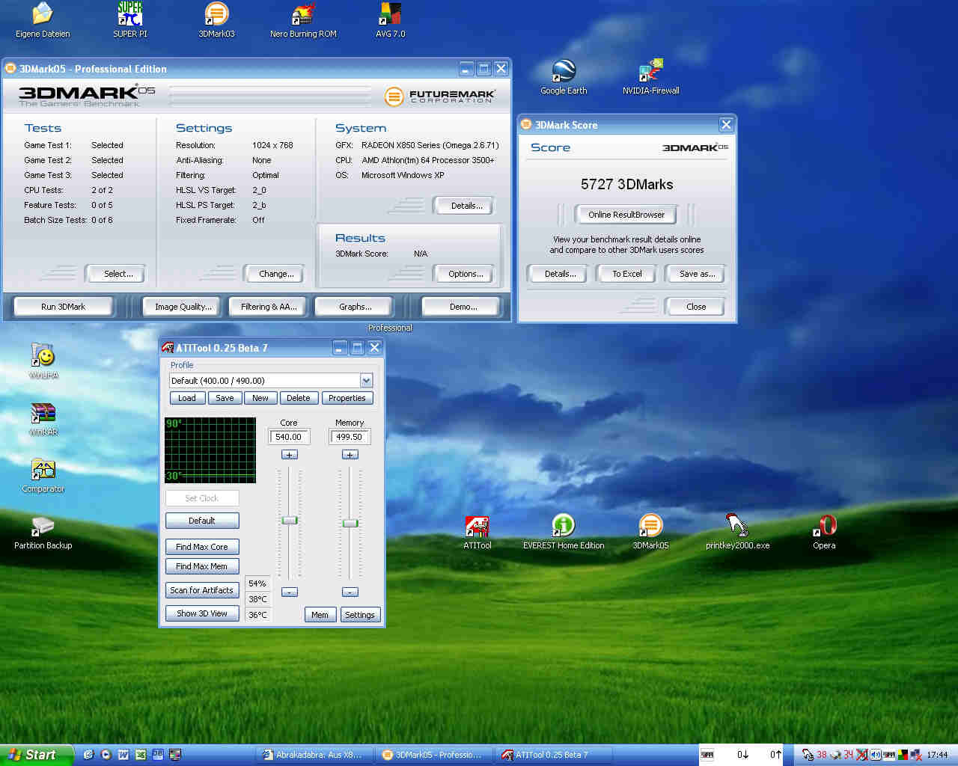Click Word icon in quick launch

click(x=123, y=755)
